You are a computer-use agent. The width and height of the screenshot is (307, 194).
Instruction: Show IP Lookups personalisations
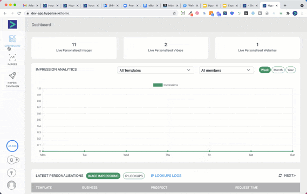coord(134,176)
